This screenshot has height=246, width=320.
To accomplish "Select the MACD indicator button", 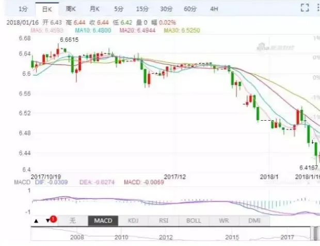I will point(103,221).
